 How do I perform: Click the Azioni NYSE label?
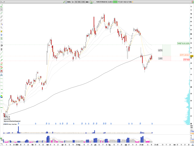[7, 119]
